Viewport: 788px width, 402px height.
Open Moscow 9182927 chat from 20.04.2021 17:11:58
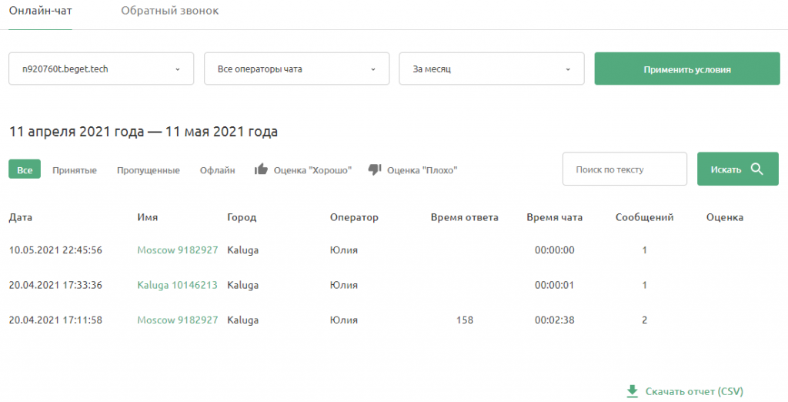[178, 320]
